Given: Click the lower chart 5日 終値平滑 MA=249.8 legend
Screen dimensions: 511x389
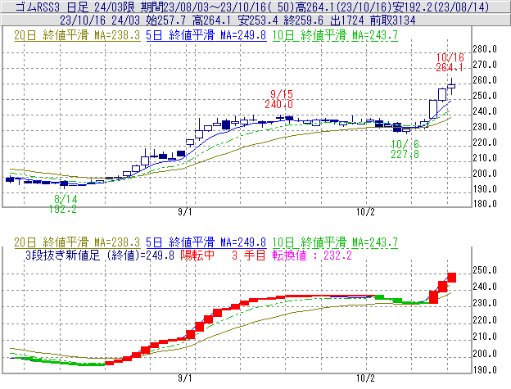Looking at the screenshot, I should tap(206, 242).
